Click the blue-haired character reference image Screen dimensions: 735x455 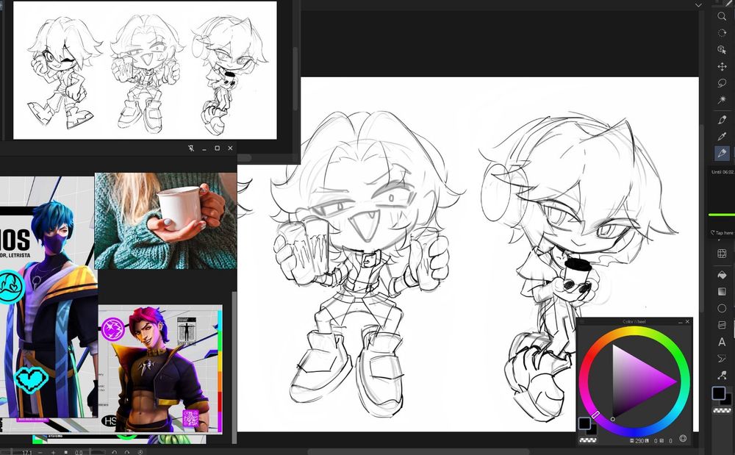click(x=49, y=297)
